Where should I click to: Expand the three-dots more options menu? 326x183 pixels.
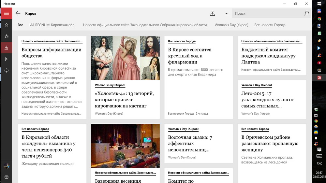[x=227, y=13]
